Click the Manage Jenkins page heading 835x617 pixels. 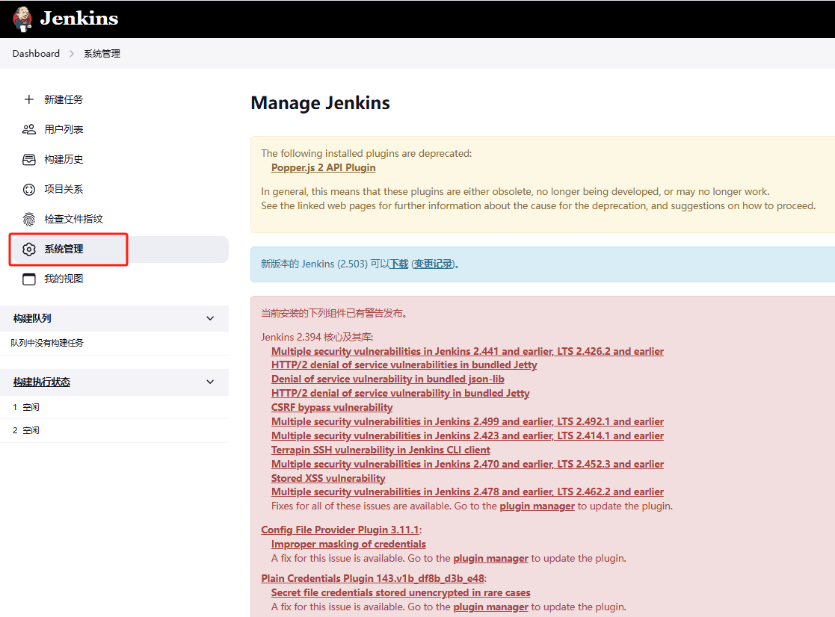click(x=320, y=102)
